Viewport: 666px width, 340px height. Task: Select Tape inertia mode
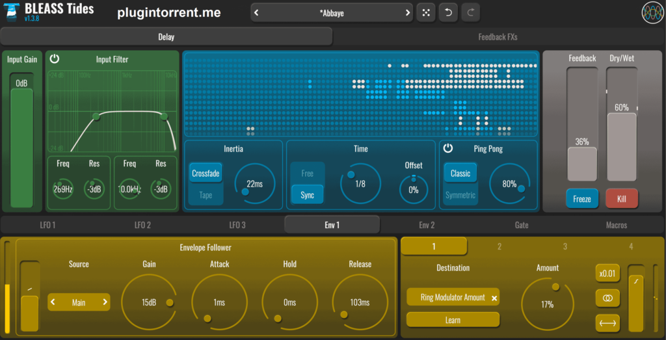click(206, 195)
